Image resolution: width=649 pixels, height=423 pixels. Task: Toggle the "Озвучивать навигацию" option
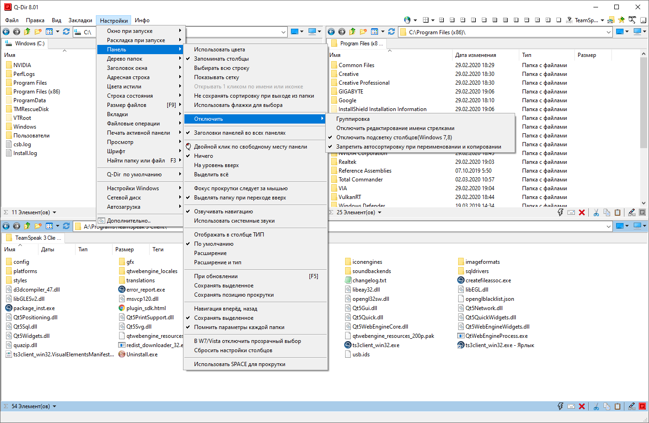(x=223, y=211)
